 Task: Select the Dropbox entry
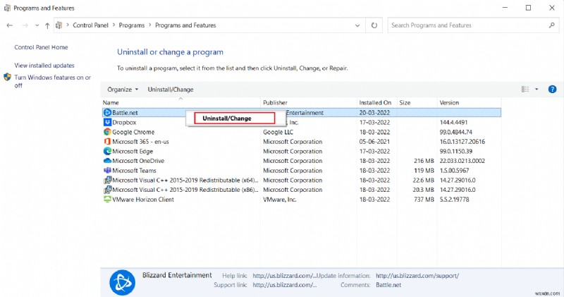124,123
